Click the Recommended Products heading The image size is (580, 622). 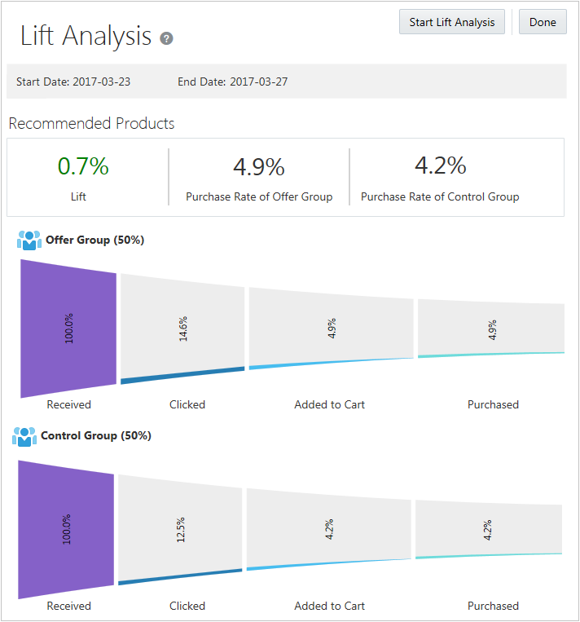pyautogui.click(x=91, y=124)
